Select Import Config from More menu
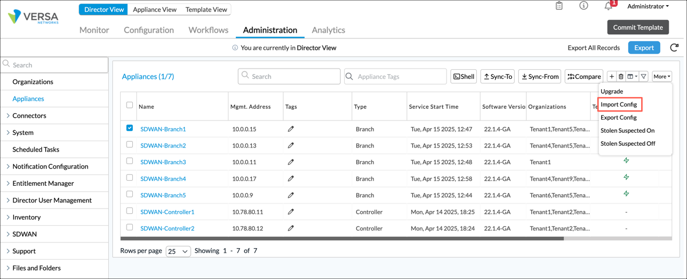The width and height of the screenshot is (687, 279). click(x=618, y=105)
